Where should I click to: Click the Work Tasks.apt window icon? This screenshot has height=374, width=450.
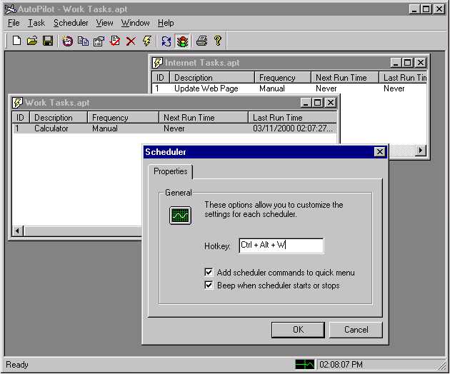point(17,103)
